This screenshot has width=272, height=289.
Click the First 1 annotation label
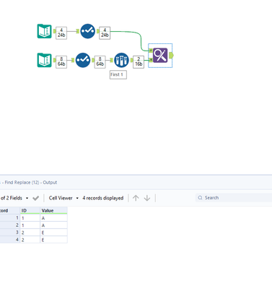pyautogui.click(x=118, y=74)
